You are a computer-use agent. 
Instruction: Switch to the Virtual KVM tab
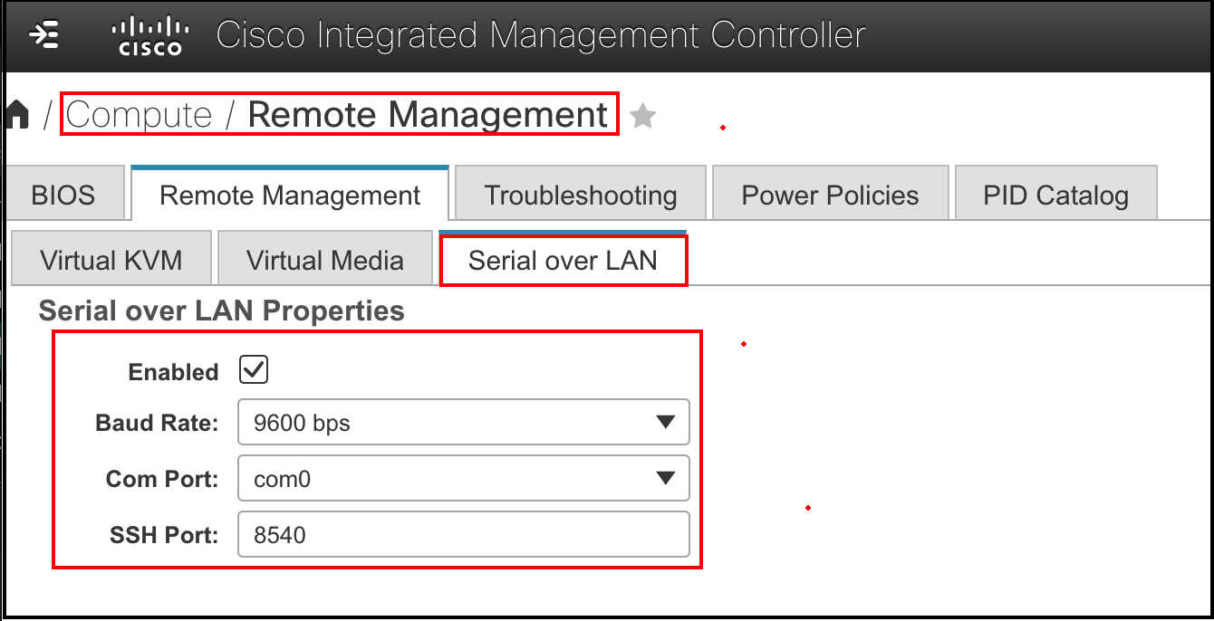point(111,259)
